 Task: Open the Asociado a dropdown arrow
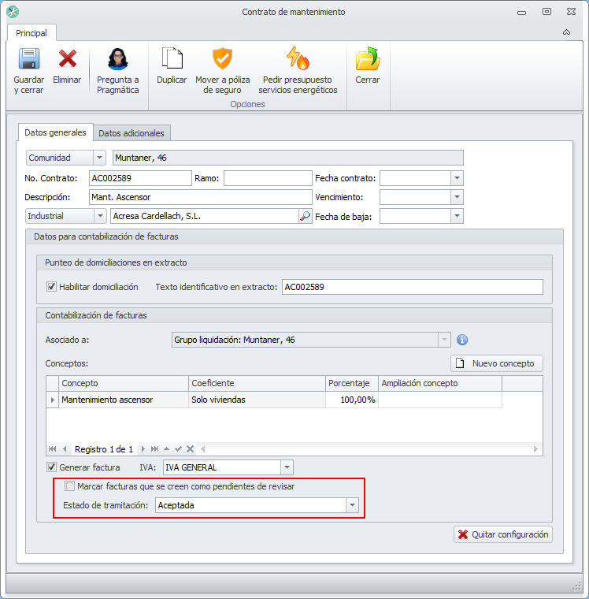click(x=444, y=340)
